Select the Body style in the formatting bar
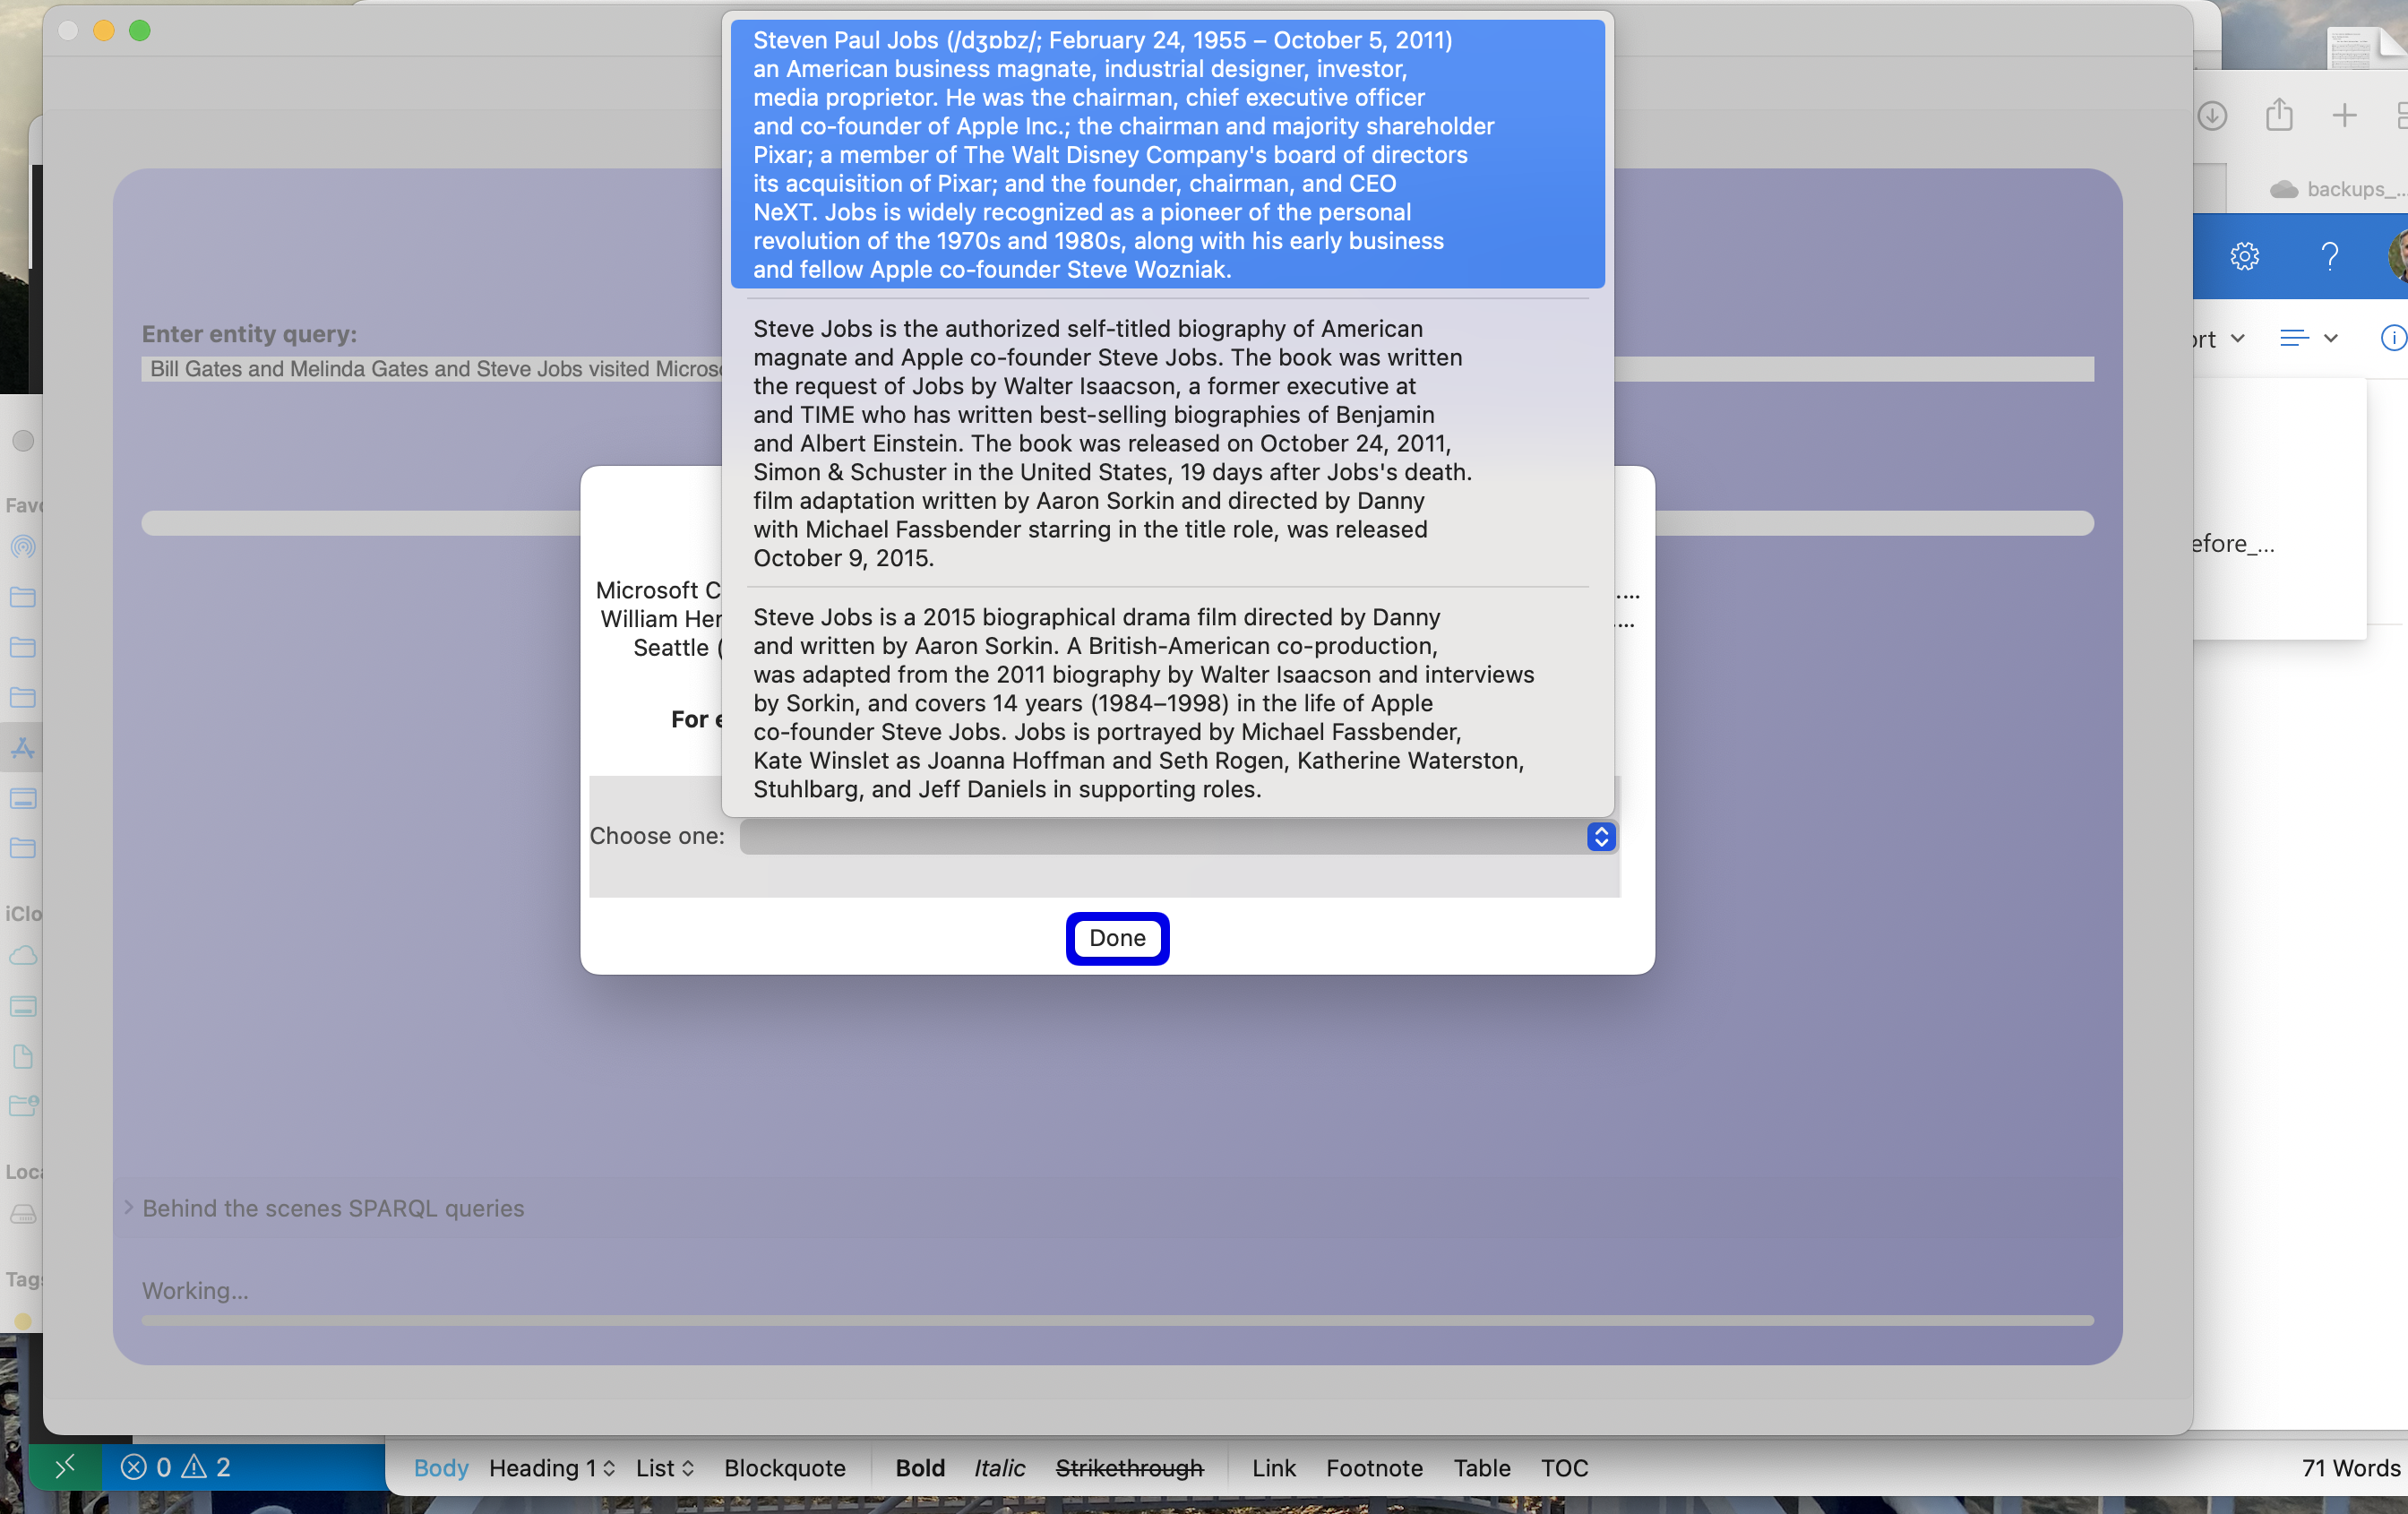 [x=440, y=1468]
